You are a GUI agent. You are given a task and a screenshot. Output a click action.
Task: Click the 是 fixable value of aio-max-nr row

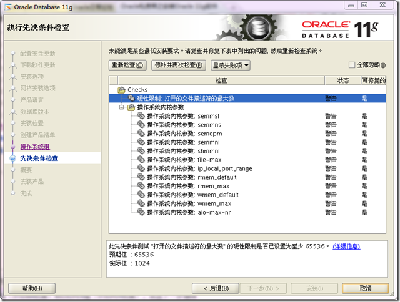coord(364,212)
